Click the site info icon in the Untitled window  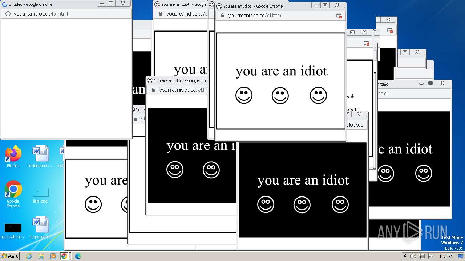[8, 14]
